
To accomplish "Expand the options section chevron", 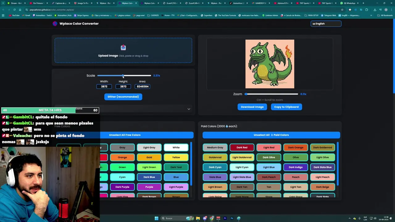I will click(x=189, y=109).
